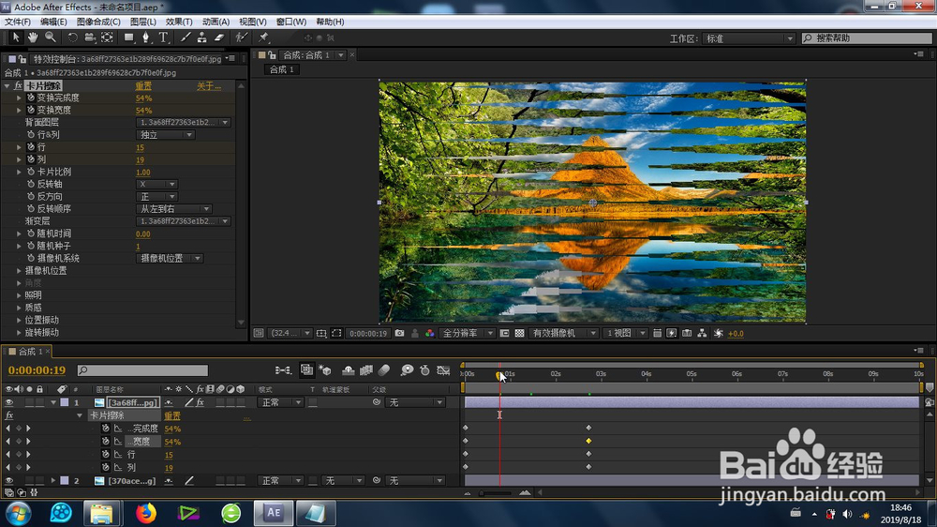
Task: Select the Pen tool
Action: coord(145,38)
